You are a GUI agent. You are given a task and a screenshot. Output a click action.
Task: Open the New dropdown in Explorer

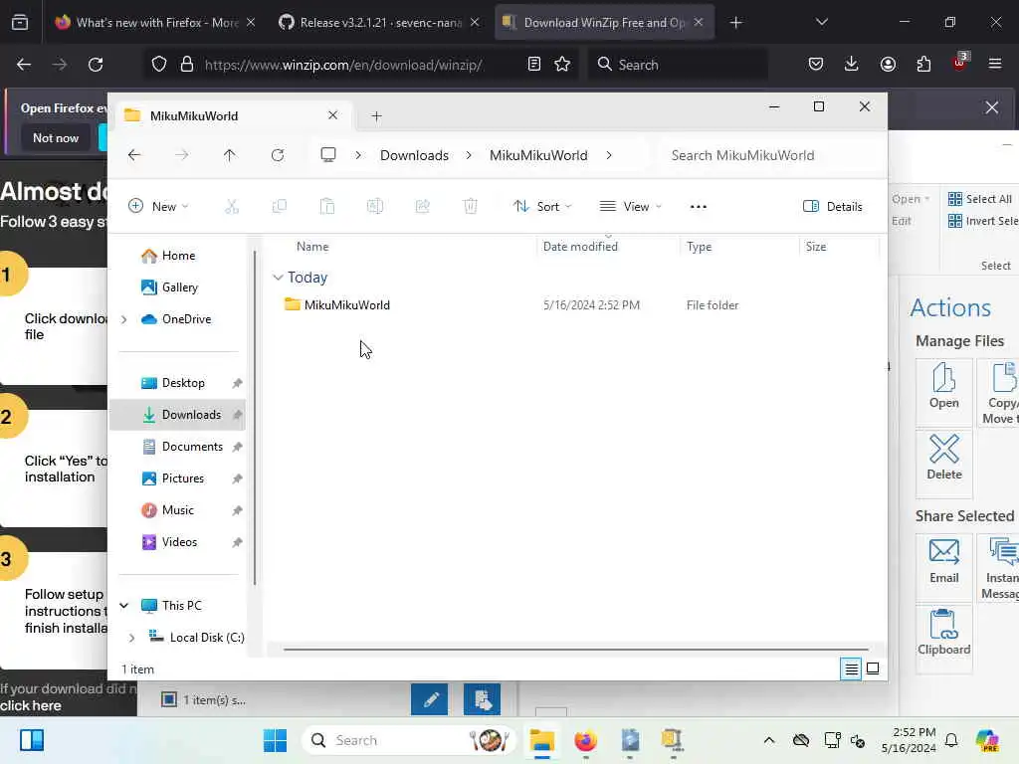[158, 207]
